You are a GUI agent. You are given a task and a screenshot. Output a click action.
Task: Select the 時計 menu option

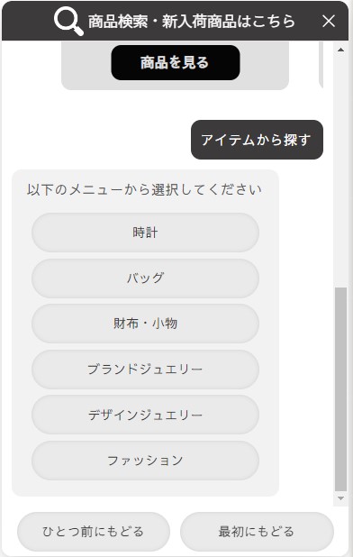click(x=145, y=233)
